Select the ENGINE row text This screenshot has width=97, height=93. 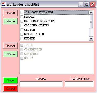point(30,38)
